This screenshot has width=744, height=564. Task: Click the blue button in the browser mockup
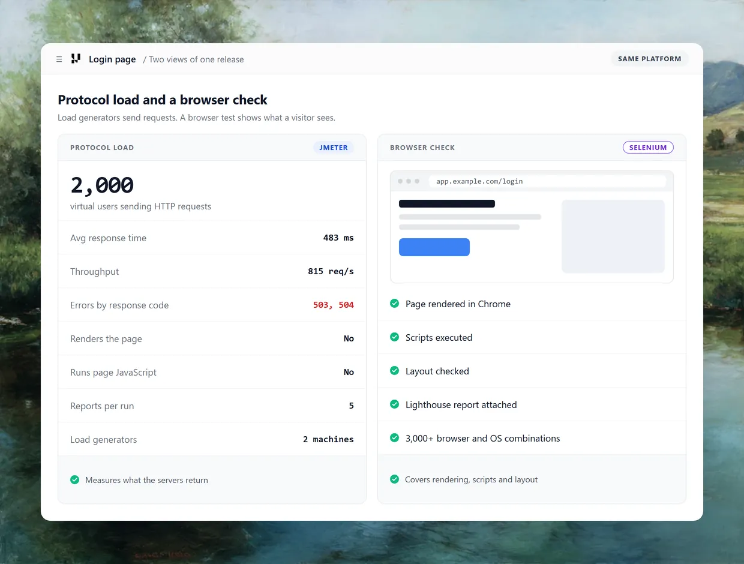coord(434,247)
